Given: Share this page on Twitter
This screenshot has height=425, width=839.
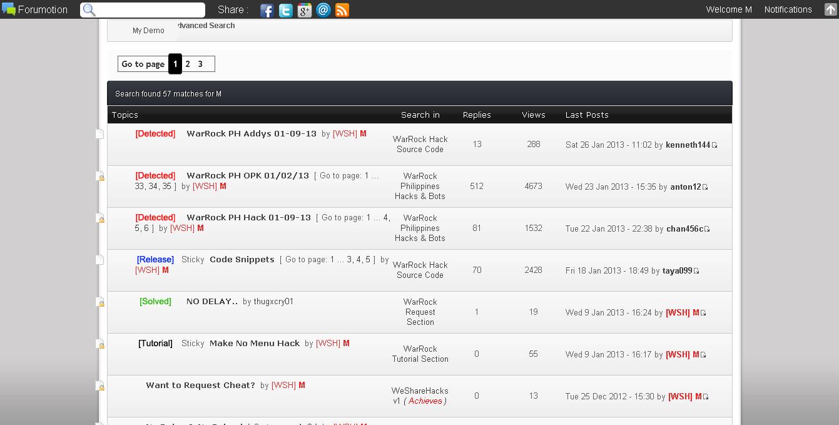Looking at the screenshot, I should pos(286,10).
